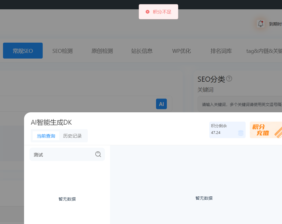Go to 站长信息 tab
Viewport: 282px width, 224px height.
click(x=142, y=51)
